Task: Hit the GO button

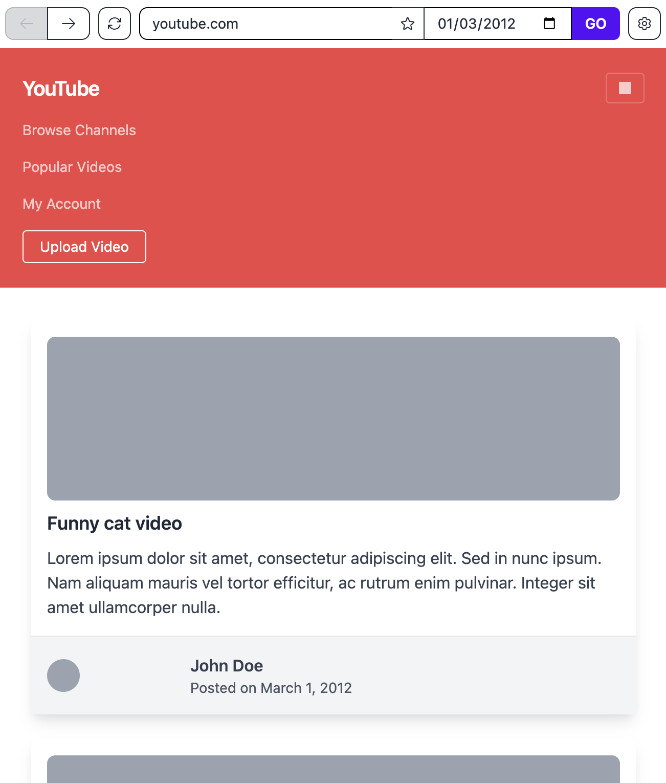Action: (595, 24)
